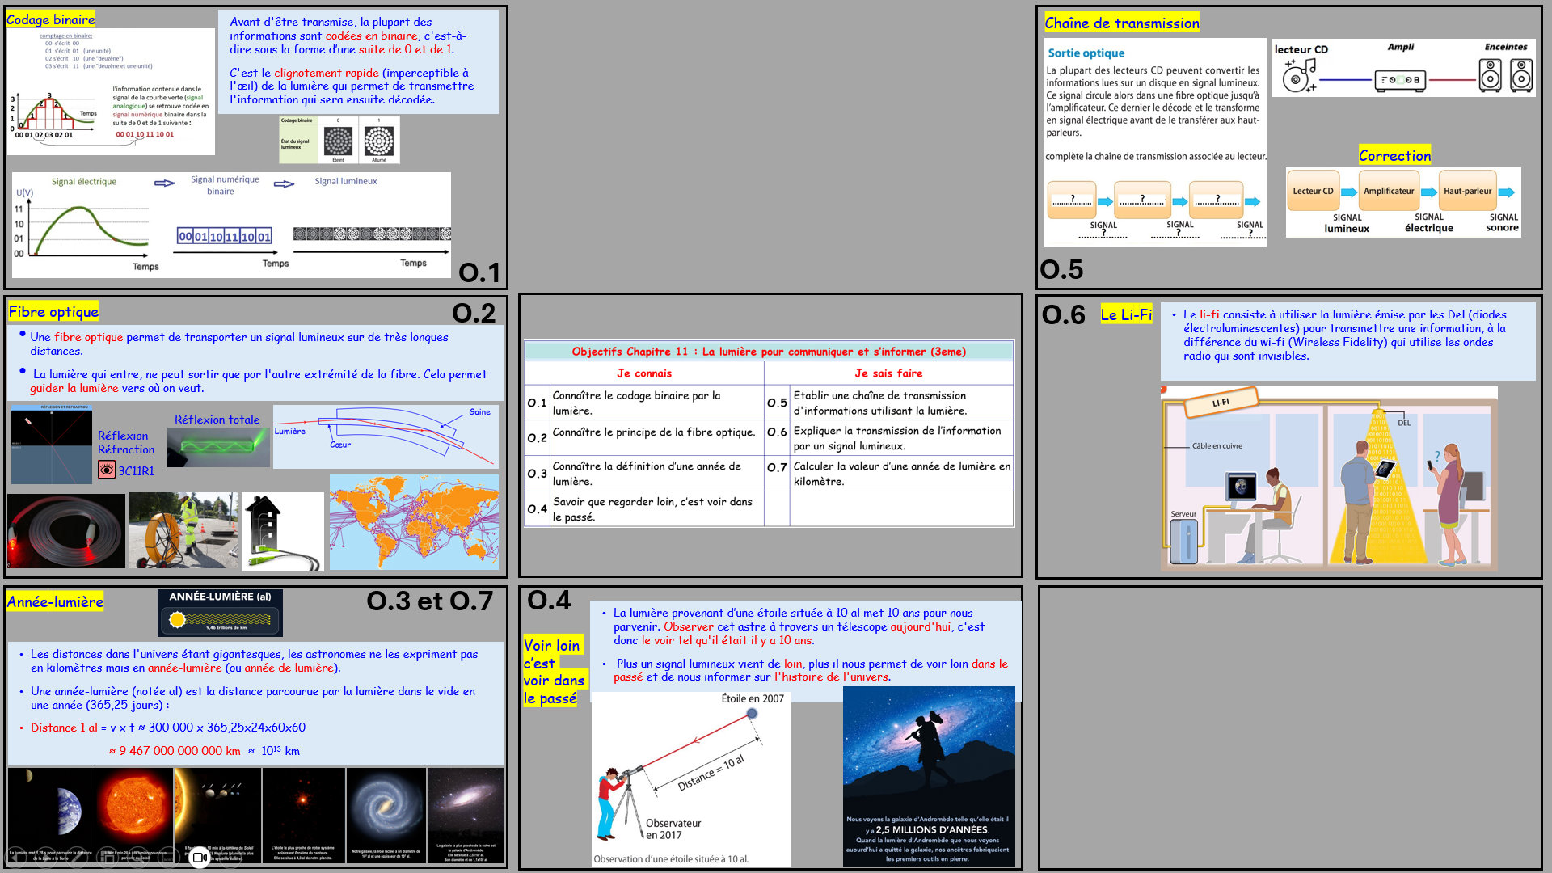The height and width of the screenshot is (873, 1552).
Task: Select the 'Le Li-Fi' yellow title
Action: 1126,314
